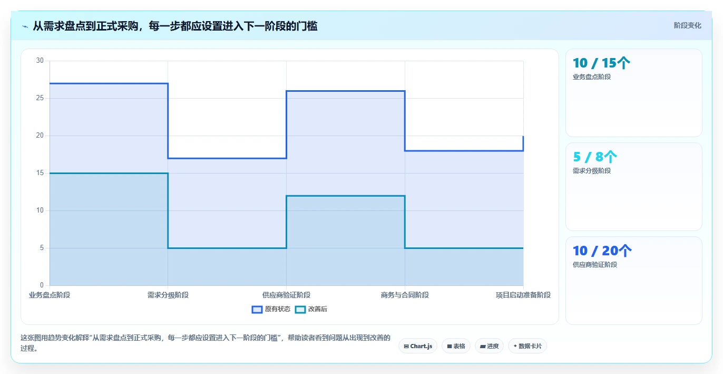The image size is (723, 374).
Task: Click the 原有状态 legend label
Action: 278,309
